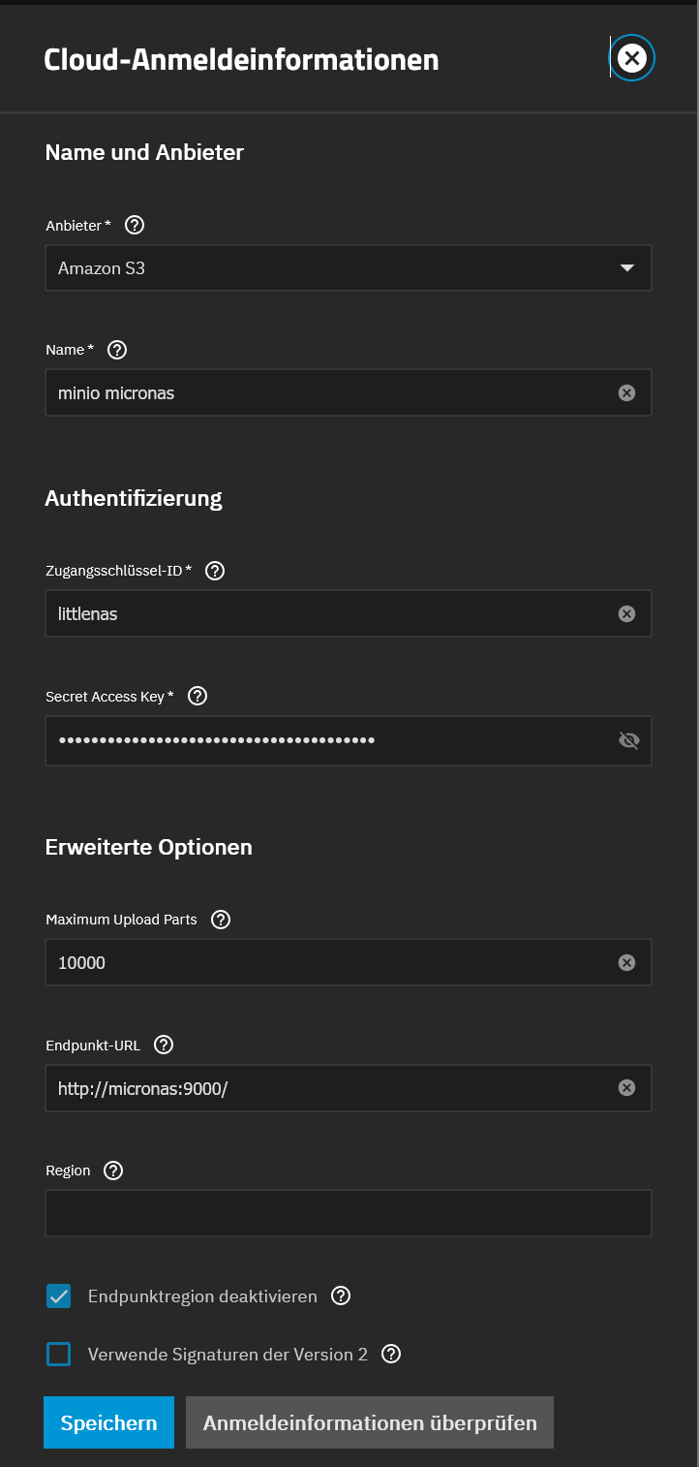Open help for the Region field
The height and width of the screenshot is (1467, 699).
click(x=112, y=1170)
